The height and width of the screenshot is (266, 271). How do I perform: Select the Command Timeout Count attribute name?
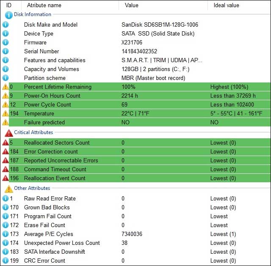(55, 169)
